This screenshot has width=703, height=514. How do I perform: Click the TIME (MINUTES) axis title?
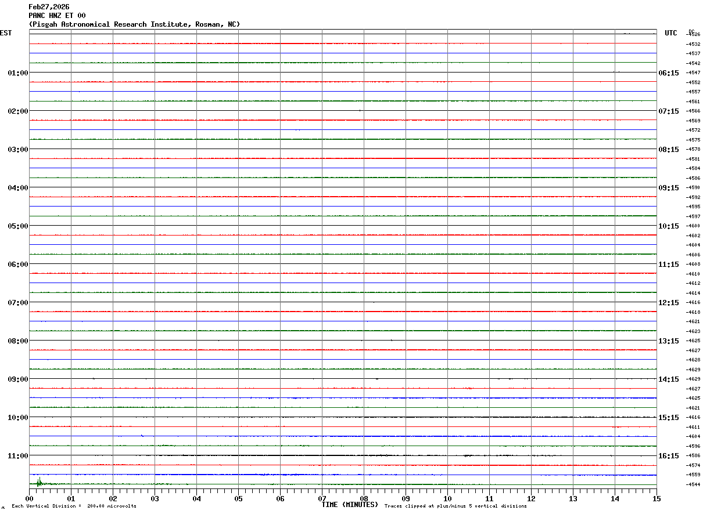coord(350,505)
